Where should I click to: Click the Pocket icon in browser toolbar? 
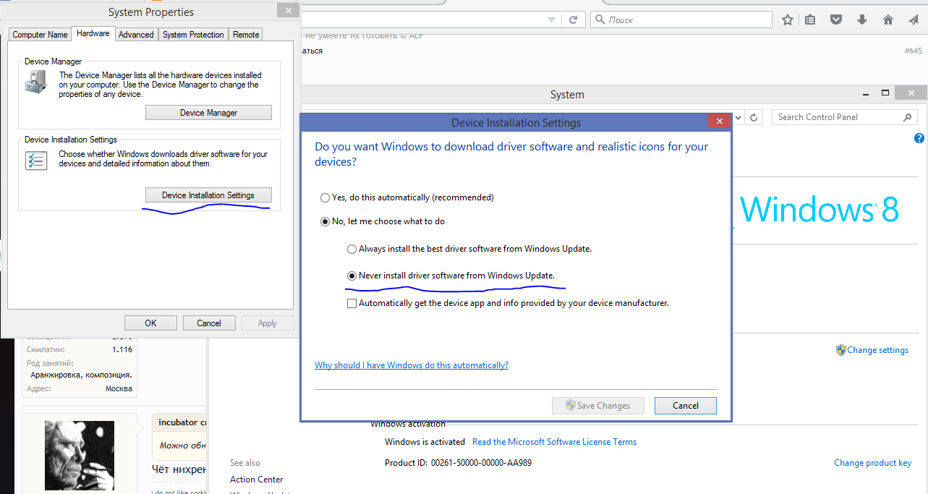[x=835, y=20]
